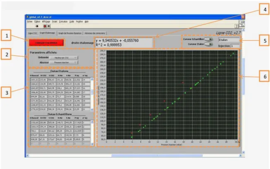Open the Outils menu
The height and width of the screenshot is (169, 270).
tap(72, 22)
